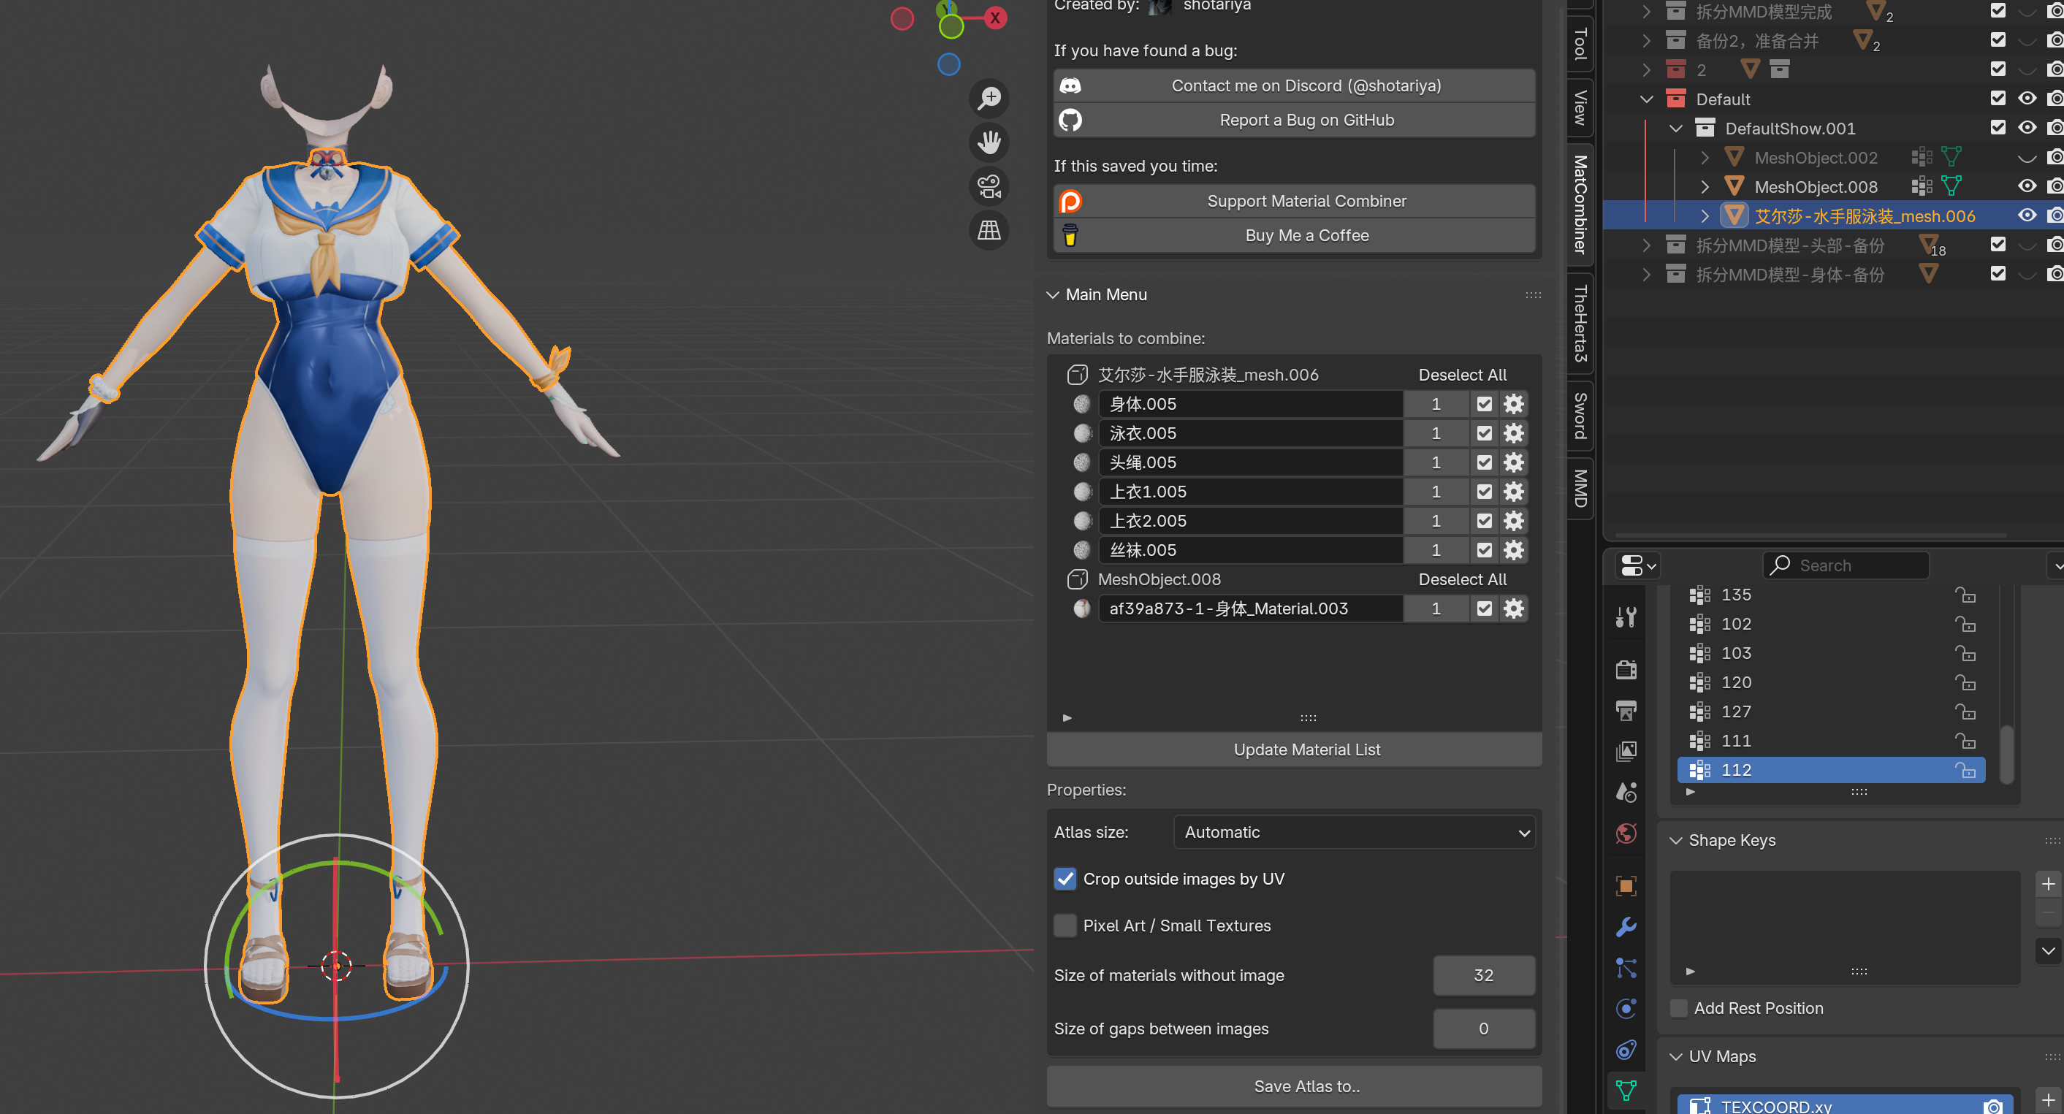Click the Update Material List button
The image size is (2064, 1114).
[1306, 749]
